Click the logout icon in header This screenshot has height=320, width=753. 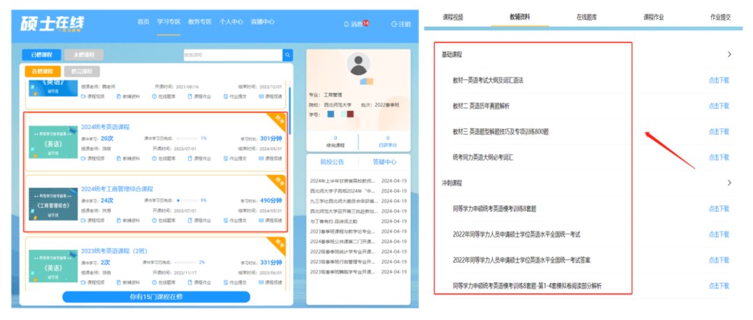[394, 24]
